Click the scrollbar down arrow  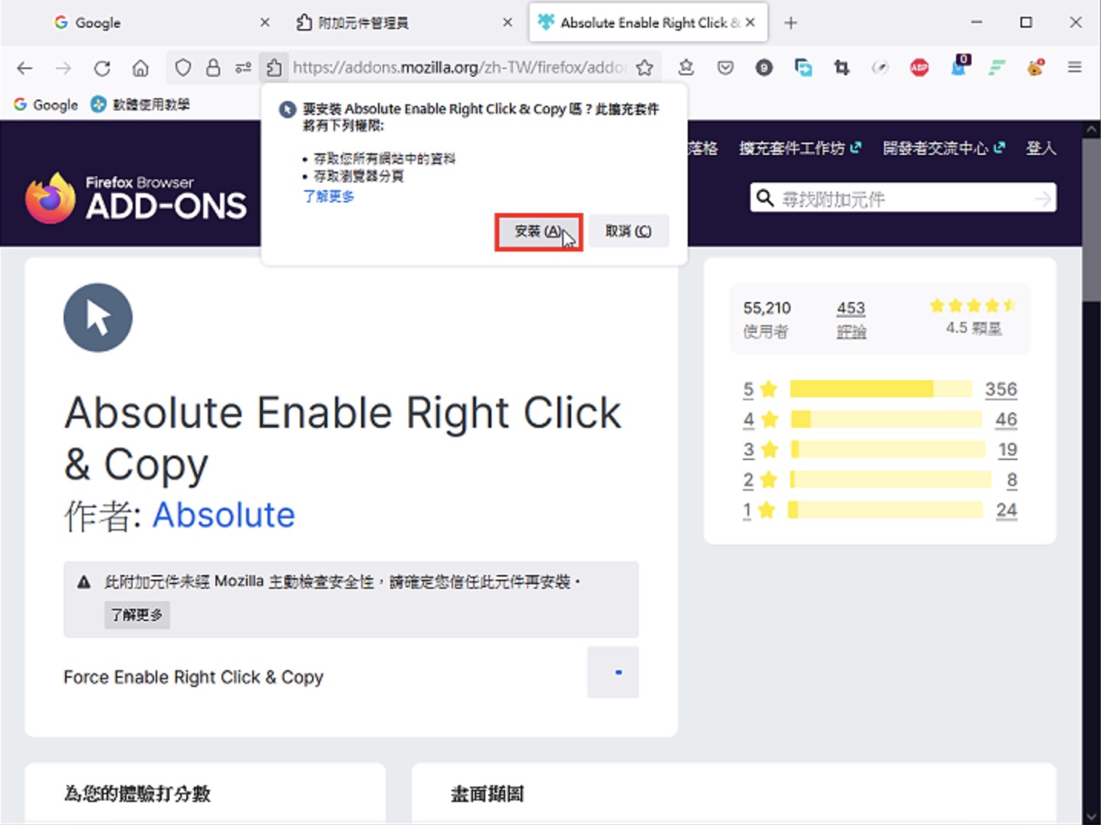click(1092, 817)
